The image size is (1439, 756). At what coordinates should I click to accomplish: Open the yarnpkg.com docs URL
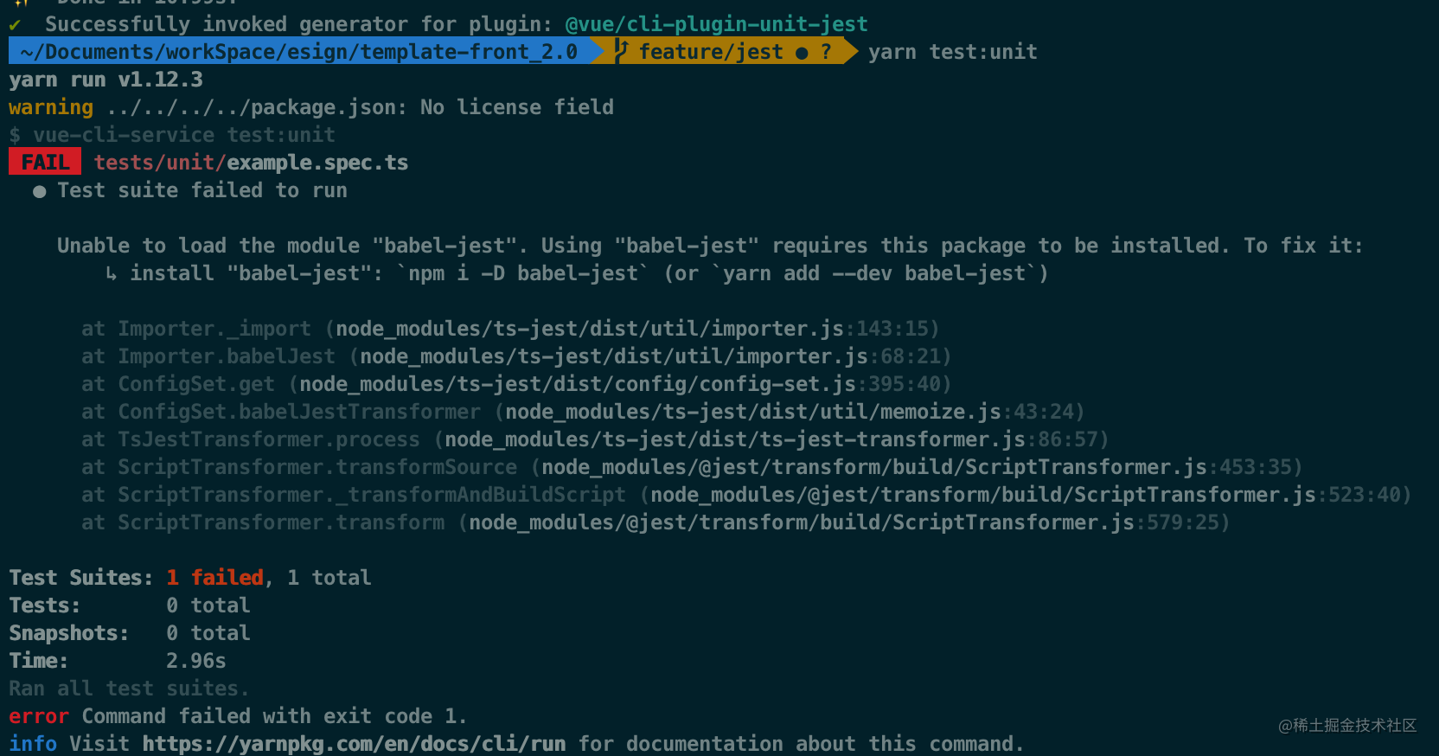pos(354,744)
